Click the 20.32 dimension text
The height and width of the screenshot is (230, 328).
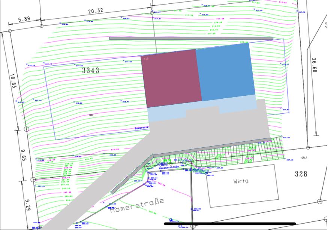click(96, 11)
